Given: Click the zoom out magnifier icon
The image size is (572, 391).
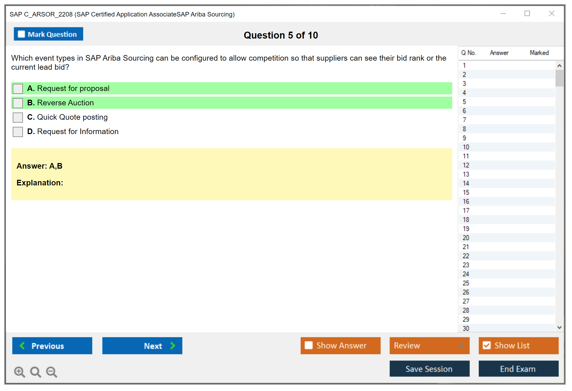Looking at the screenshot, I should click(x=52, y=372).
